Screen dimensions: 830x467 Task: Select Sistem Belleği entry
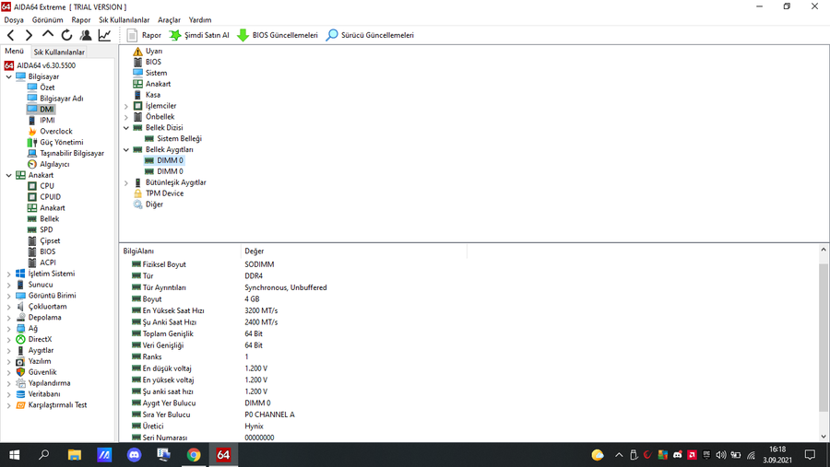(x=173, y=138)
